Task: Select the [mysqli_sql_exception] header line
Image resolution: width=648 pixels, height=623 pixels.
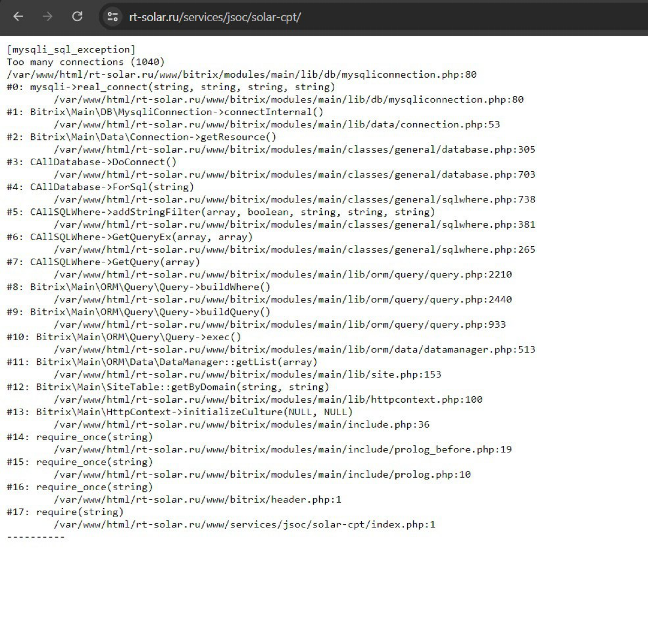Action: tap(71, 50)
